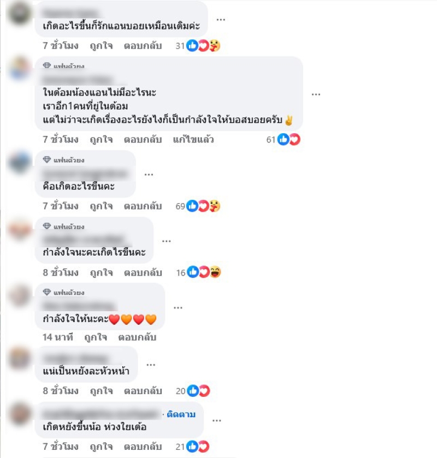Expand the menu for the 'เกิดหยังขึ้นน้อ' comment
Image resolution: width=437 pixels, height=458 pixels.
tap(217, 420)
